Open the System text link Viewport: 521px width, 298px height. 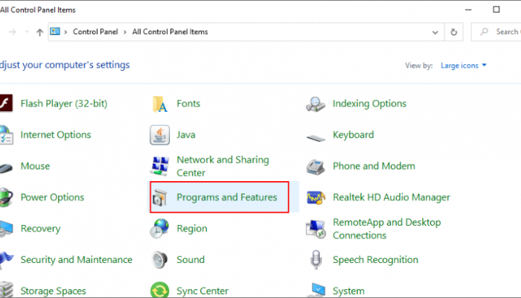click(348, 291)
